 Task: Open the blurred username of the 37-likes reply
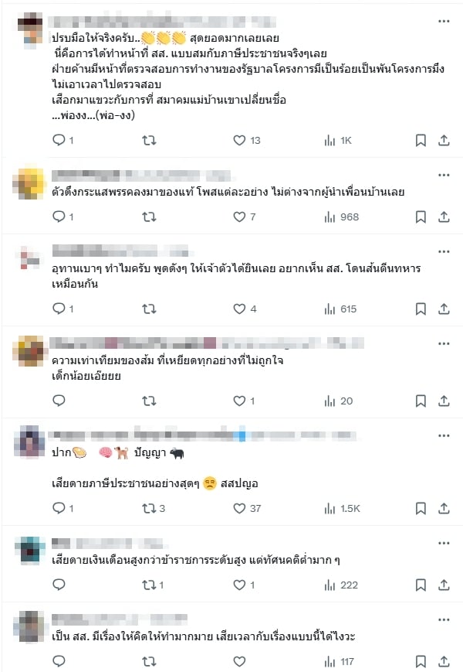click(x=202, y=435)
